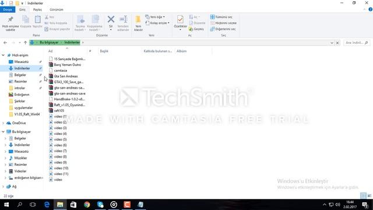Switch to large icons view
Screen dimensions: 373x210
369,196
